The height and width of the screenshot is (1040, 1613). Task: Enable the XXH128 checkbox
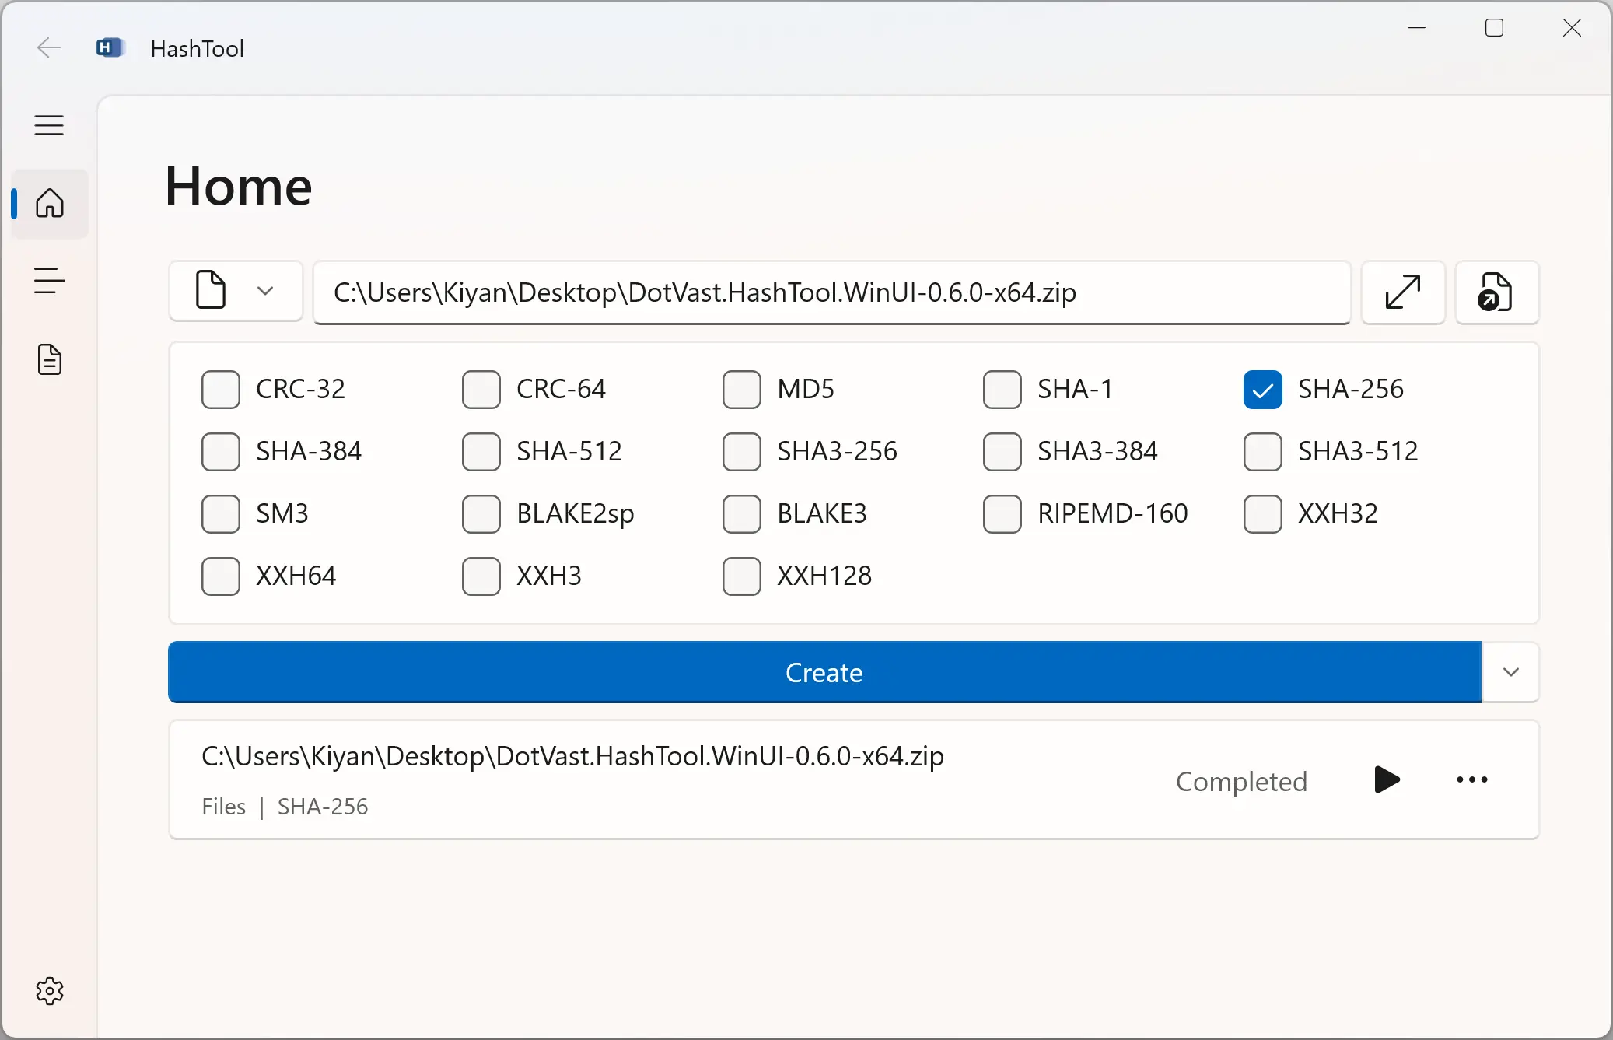tap(741, 576)
